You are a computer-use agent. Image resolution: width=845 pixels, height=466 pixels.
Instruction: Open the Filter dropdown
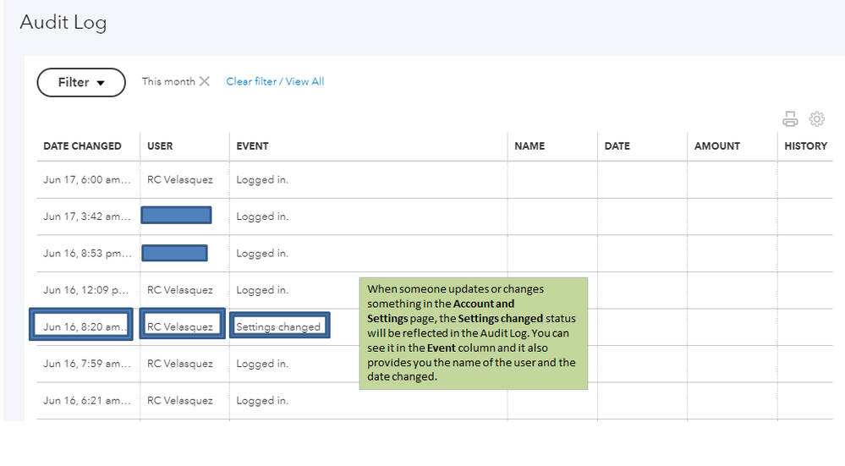81,82
